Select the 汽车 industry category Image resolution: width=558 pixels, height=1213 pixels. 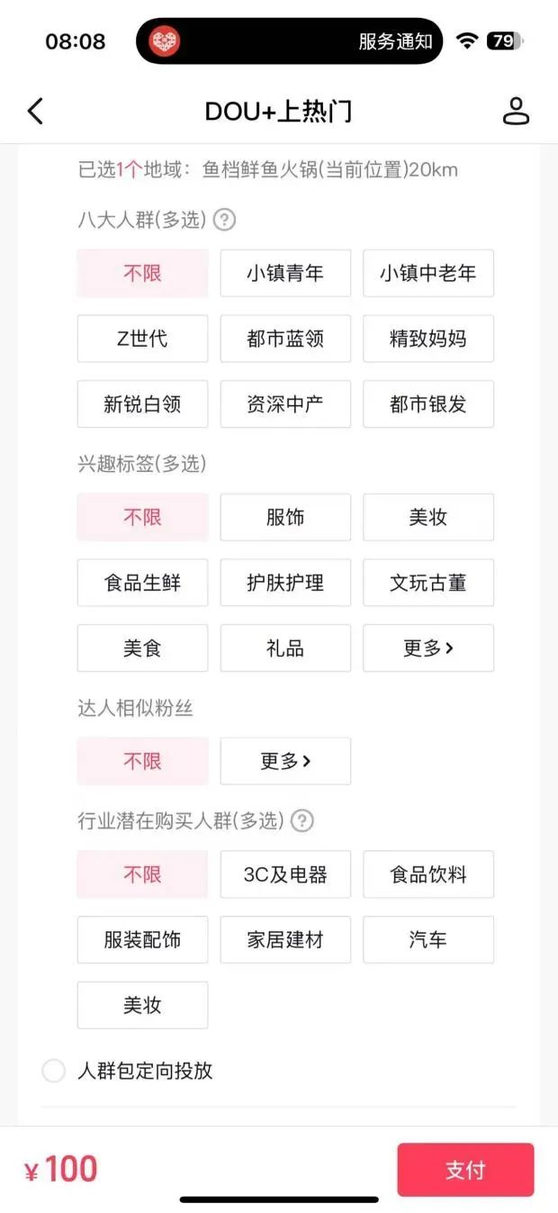[x=427, y=939]
